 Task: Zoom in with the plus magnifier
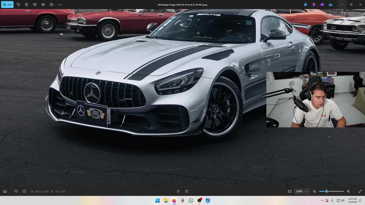coord(348,191)
